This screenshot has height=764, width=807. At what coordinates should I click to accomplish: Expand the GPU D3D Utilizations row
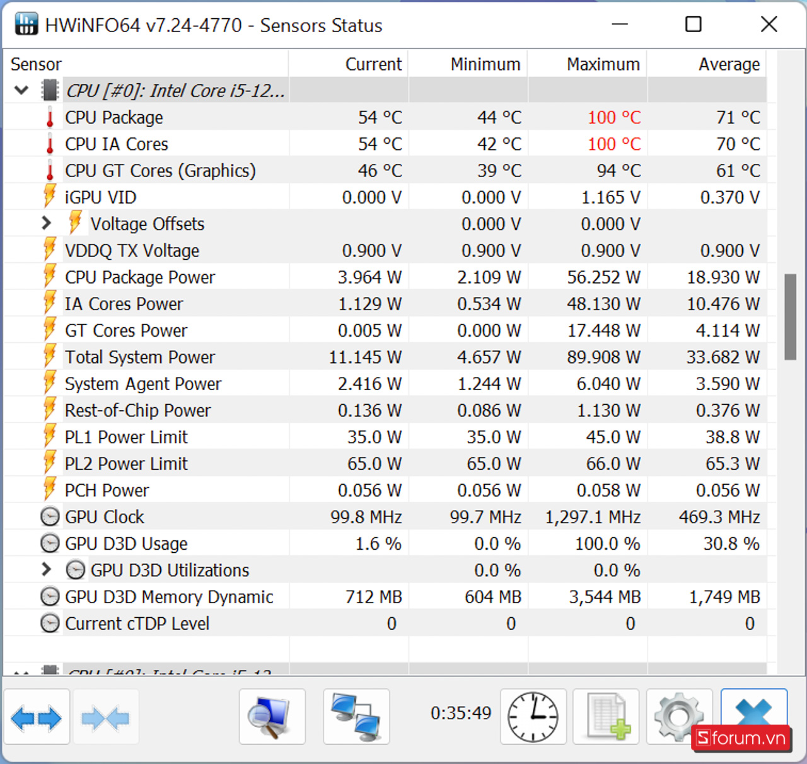(x=46, y=570)
